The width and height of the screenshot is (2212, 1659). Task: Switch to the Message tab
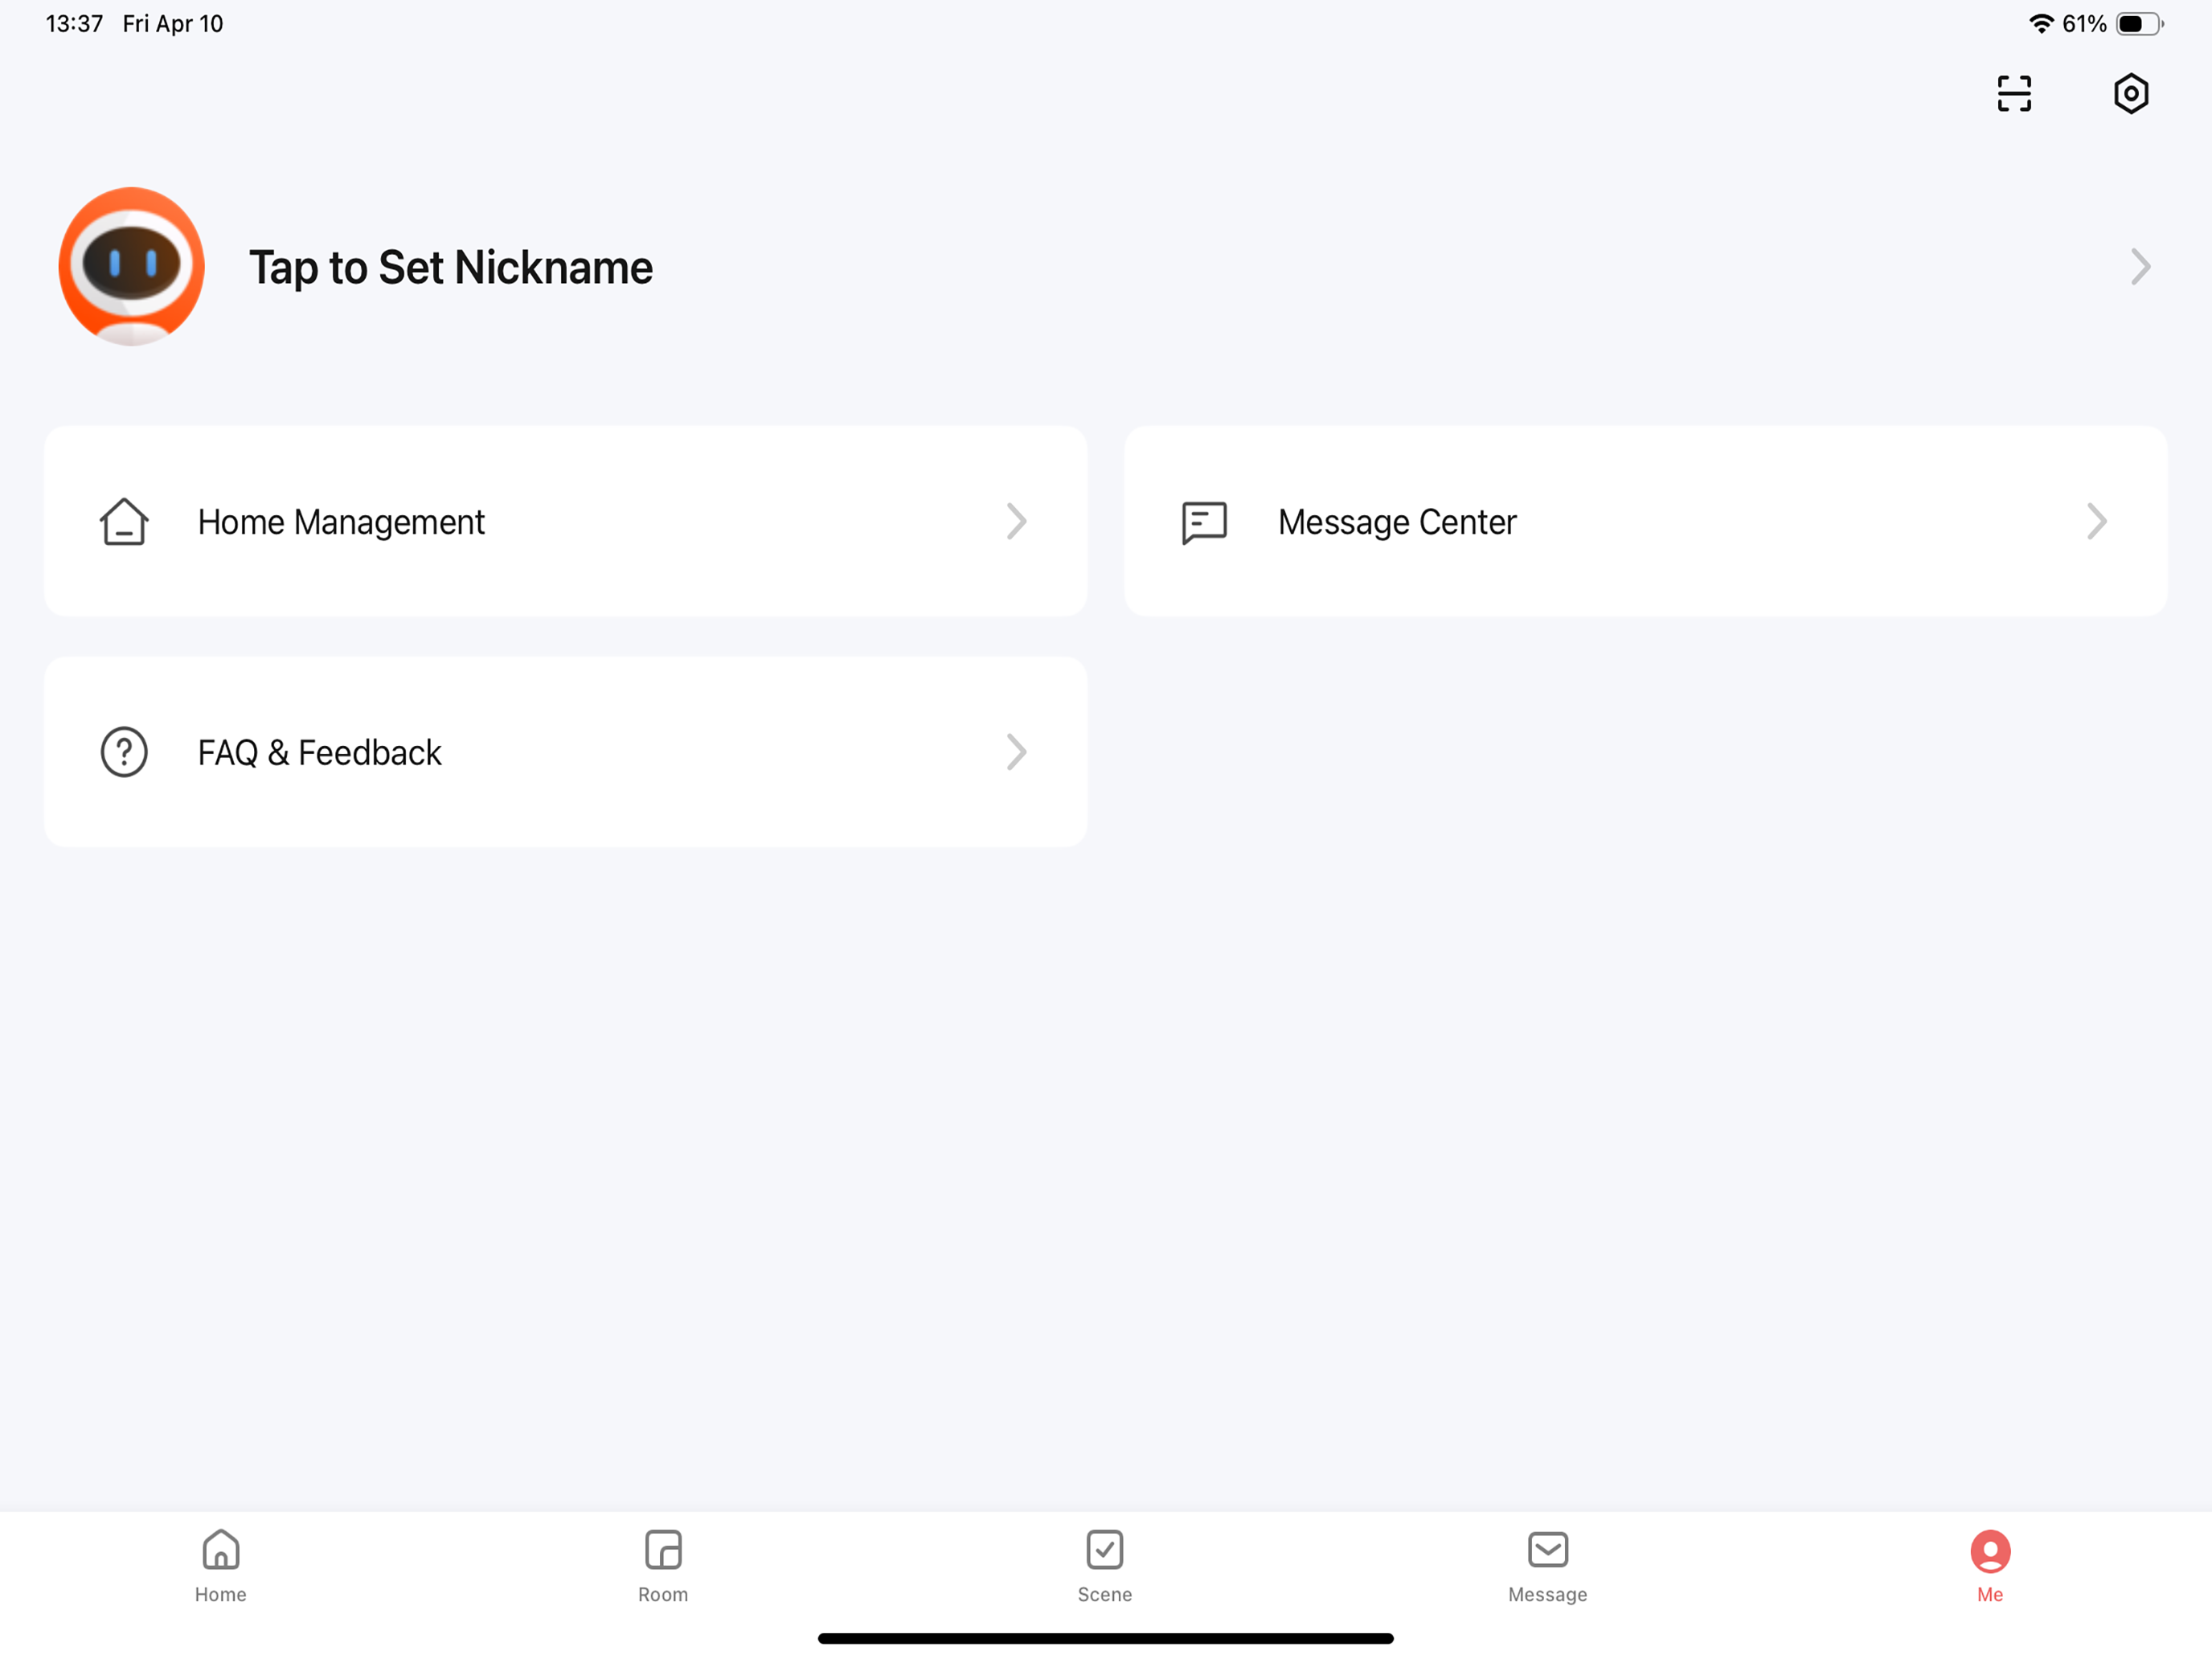point(1548,1566)
